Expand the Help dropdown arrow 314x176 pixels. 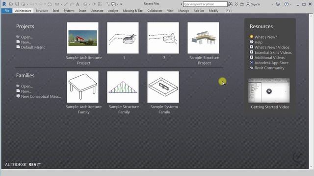291,4
